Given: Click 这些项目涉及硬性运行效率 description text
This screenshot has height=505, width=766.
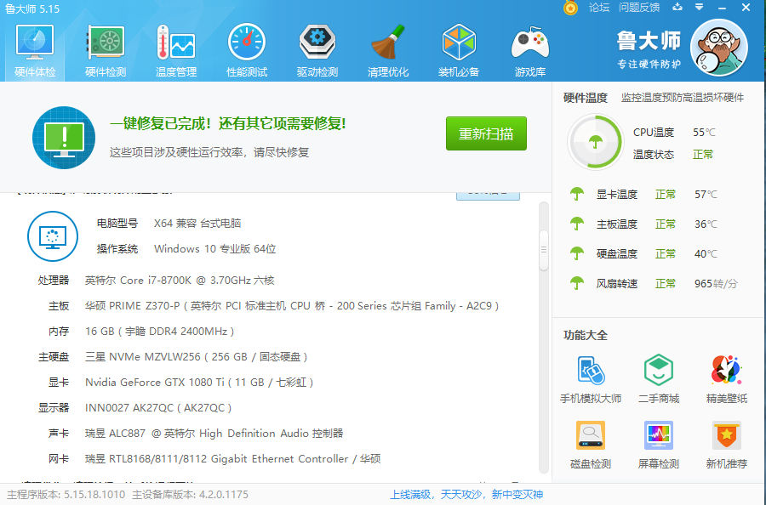Looking at the screenshot, I should point(209,152).
